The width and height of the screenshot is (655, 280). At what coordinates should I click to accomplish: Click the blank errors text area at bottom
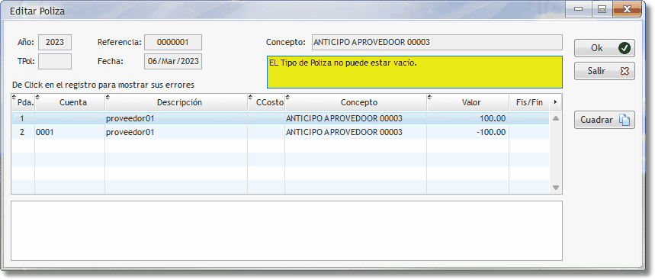tap(287, 230)
